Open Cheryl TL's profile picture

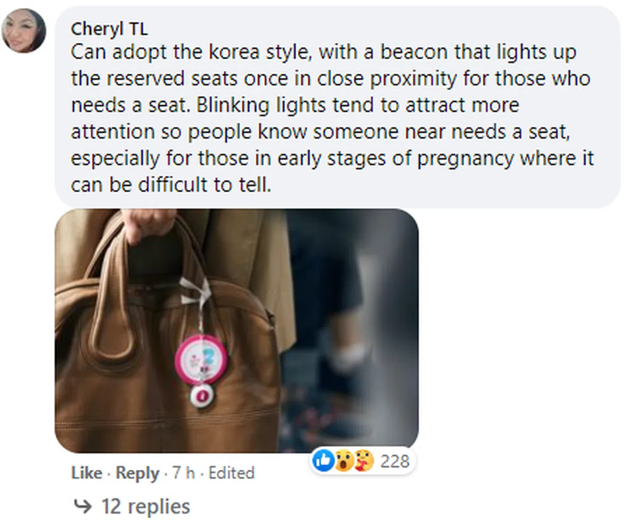tap(23, 30)
